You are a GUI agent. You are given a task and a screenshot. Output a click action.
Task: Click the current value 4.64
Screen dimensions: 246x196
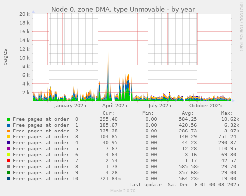[x=112, y=155]
